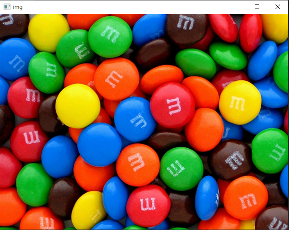Click the "img" window title text
Viewport: 289px width, 230px height.
pos(18,7)
